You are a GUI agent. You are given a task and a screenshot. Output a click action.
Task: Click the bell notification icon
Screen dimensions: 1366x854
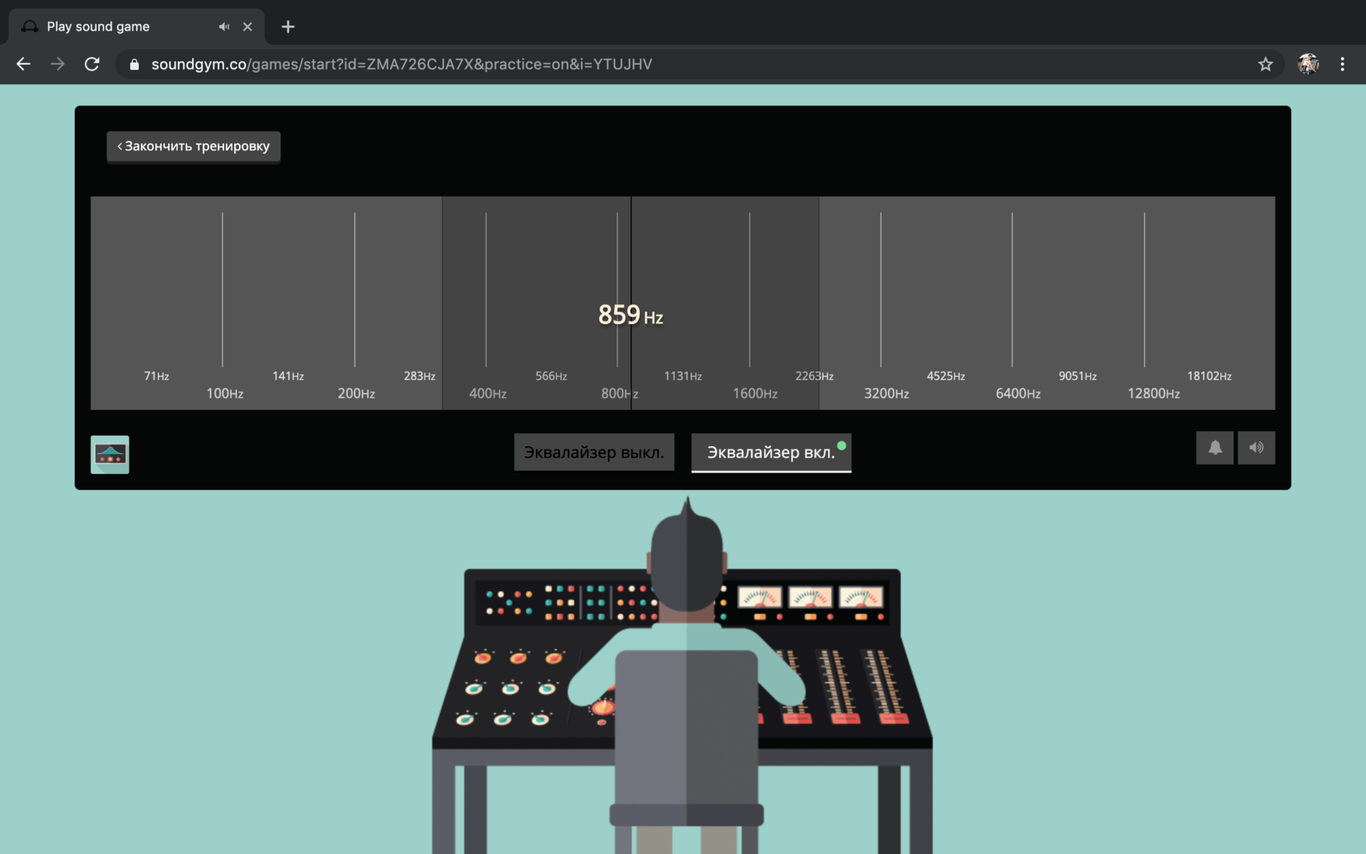click(1214, 447)
